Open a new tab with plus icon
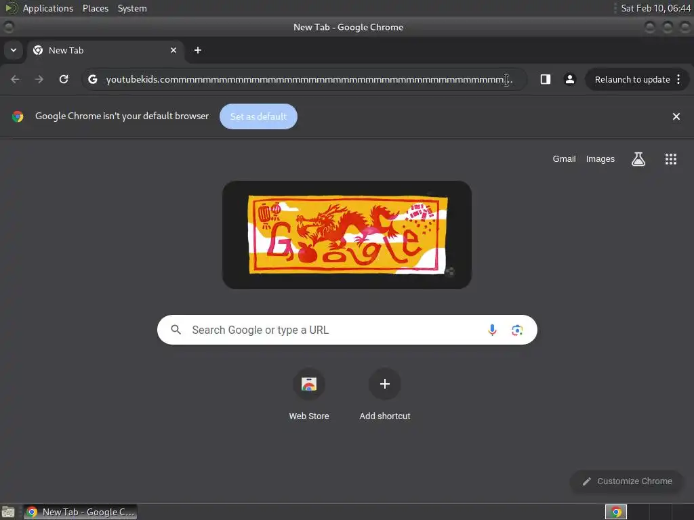 198,50
